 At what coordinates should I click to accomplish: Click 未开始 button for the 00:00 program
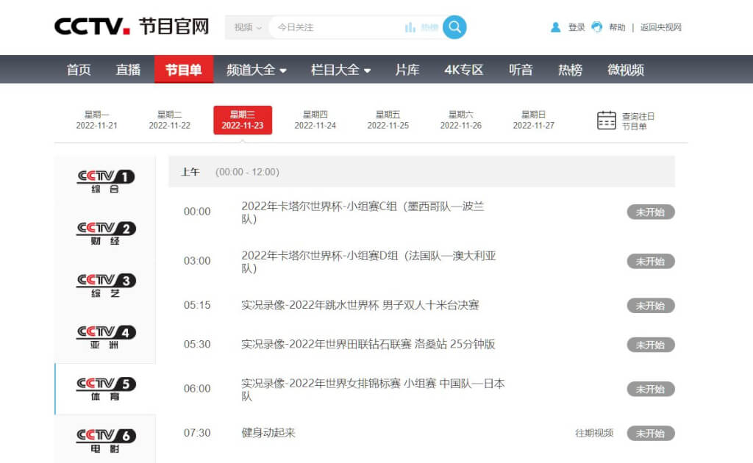coord(651,212)
